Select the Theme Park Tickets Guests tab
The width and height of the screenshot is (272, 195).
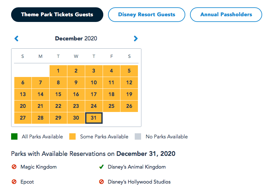[x=57, y=15]
